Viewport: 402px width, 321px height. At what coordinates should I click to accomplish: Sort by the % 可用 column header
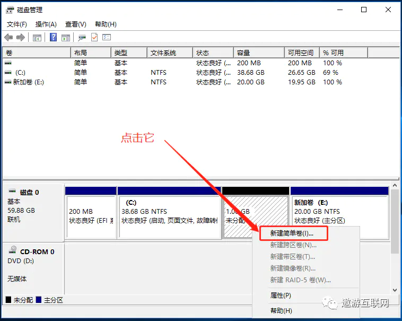pos(344,53)
